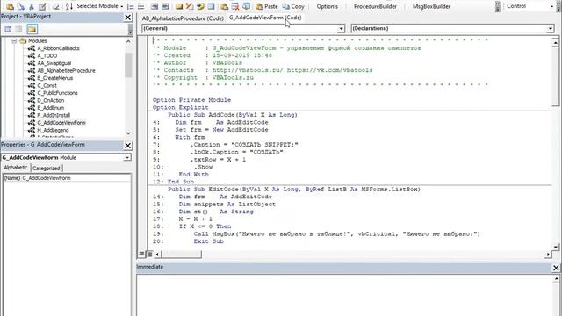
Task: Click the yellow icon with an orange slash
Action: [x=190, y=6]
